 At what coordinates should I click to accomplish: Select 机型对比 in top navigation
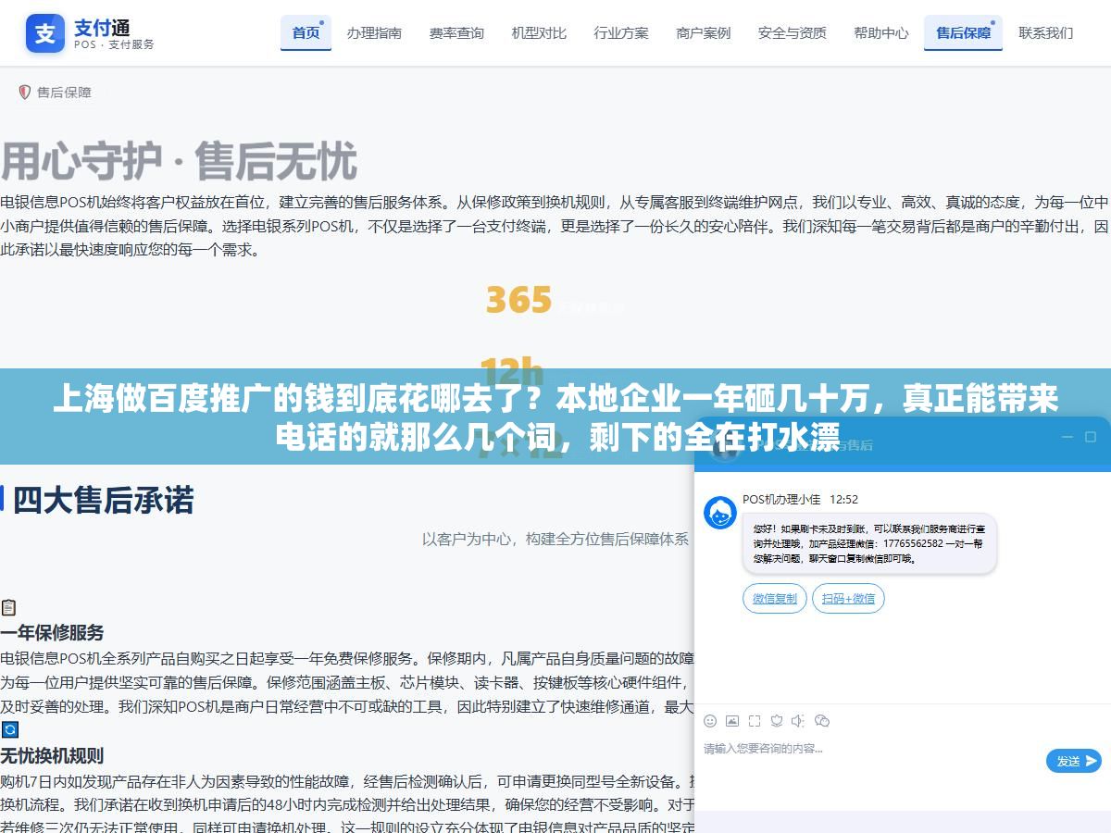pos(539,33)
